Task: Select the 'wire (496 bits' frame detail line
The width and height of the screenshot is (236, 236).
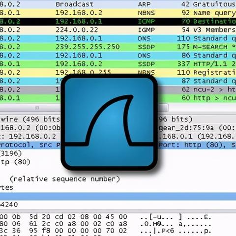Action: coord(30,119)
